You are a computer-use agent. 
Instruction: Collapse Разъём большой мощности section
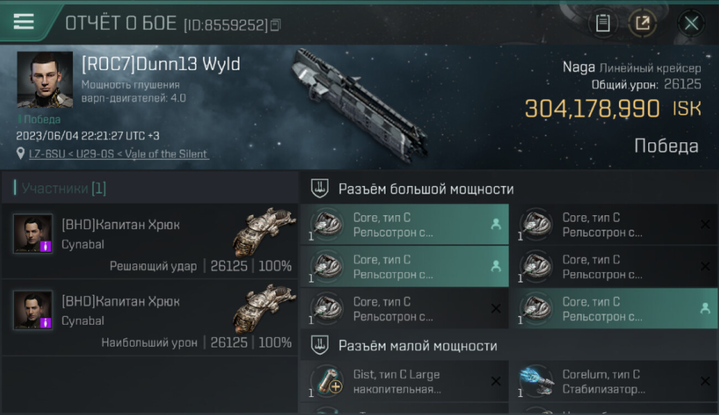[x=319, y=189]
